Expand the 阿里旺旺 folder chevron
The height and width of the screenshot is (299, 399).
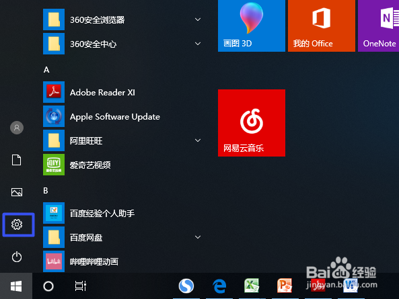(198, 140)
